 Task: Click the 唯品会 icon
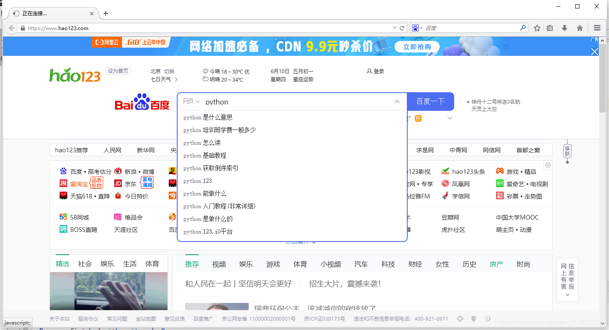[118, 217]
